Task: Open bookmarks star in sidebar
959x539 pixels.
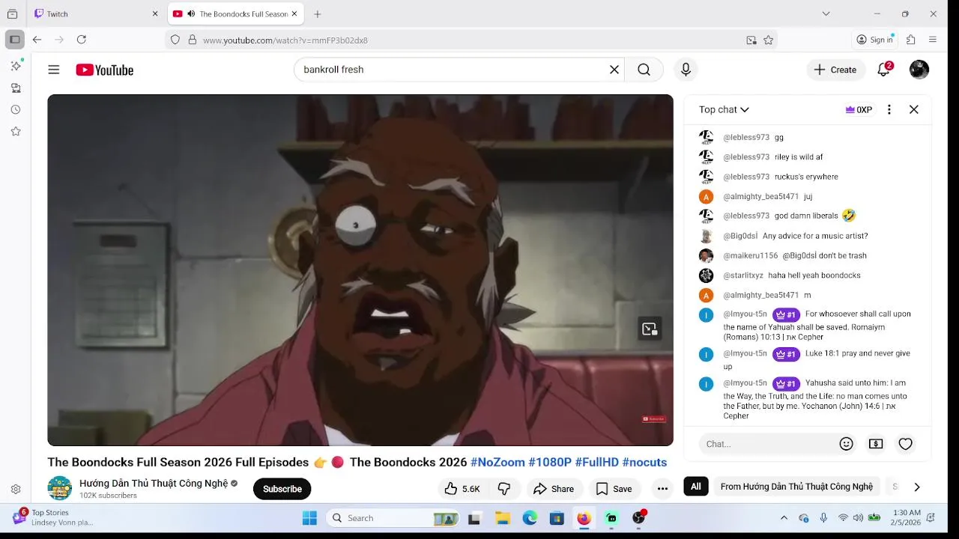Action: point(16,132)
